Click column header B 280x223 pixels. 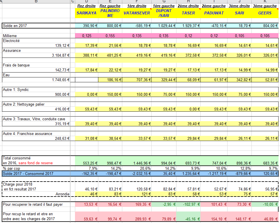pos(36,1)
